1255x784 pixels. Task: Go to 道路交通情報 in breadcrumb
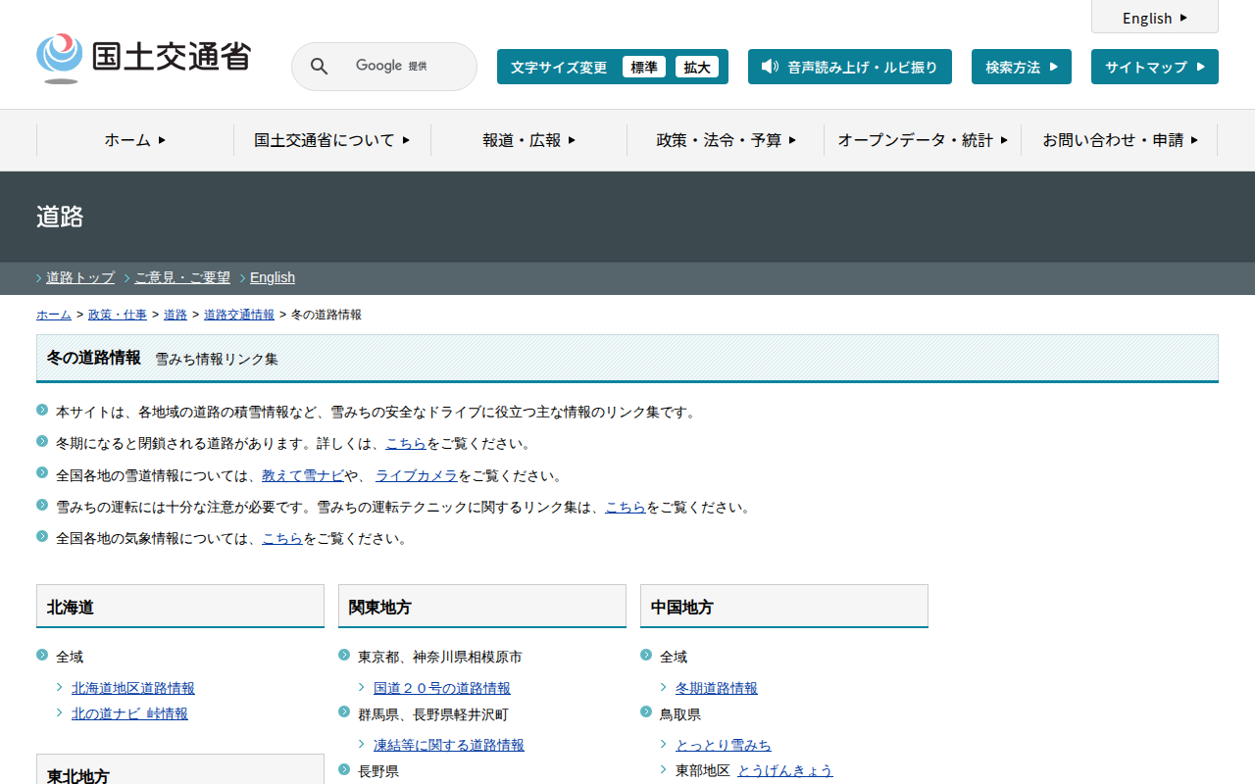tap(239, 315)
